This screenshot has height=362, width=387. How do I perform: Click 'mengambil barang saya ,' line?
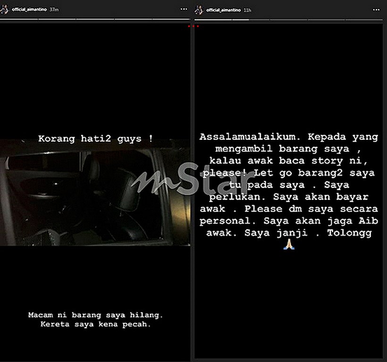coord(288,149)
